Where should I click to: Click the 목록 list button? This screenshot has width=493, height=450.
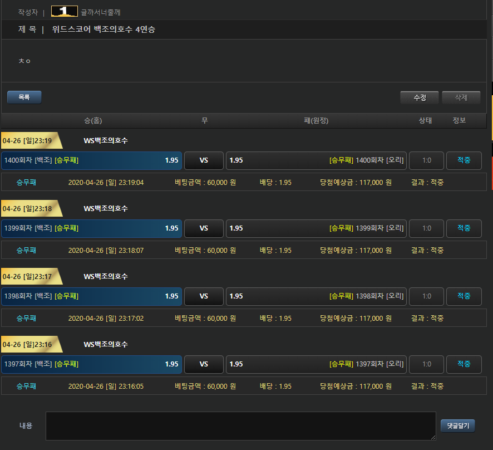[24, 97]
